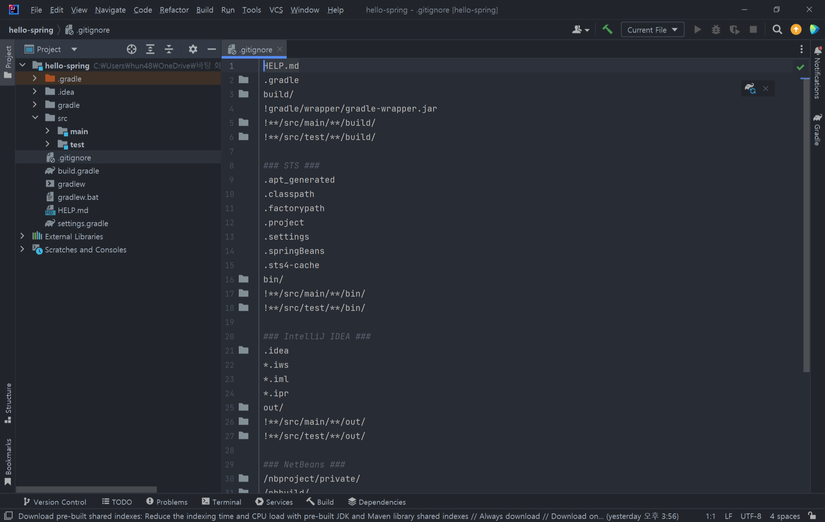Toggle the Structure tool window button
Viewport: 825px width, 522px height.
(8, 403)
